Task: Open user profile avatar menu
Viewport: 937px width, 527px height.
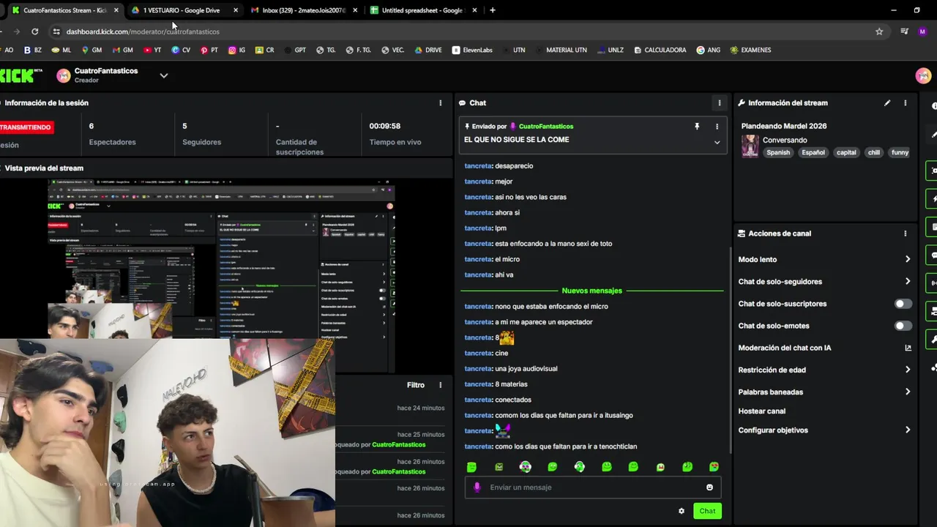Action: coord(923,75)
